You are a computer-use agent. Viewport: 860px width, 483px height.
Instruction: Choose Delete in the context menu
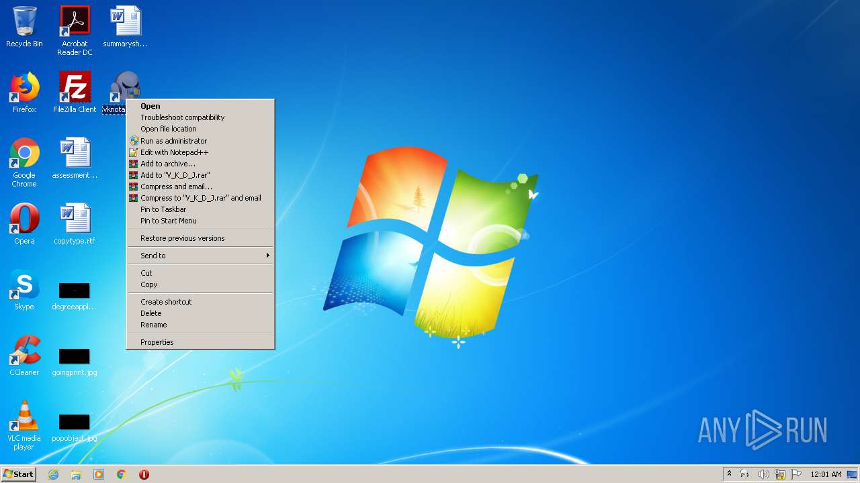click(x=200, y=313)
